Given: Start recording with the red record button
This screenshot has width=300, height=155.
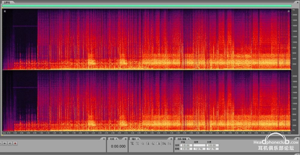Looking at the screenshot, I should tap(16, 143).
